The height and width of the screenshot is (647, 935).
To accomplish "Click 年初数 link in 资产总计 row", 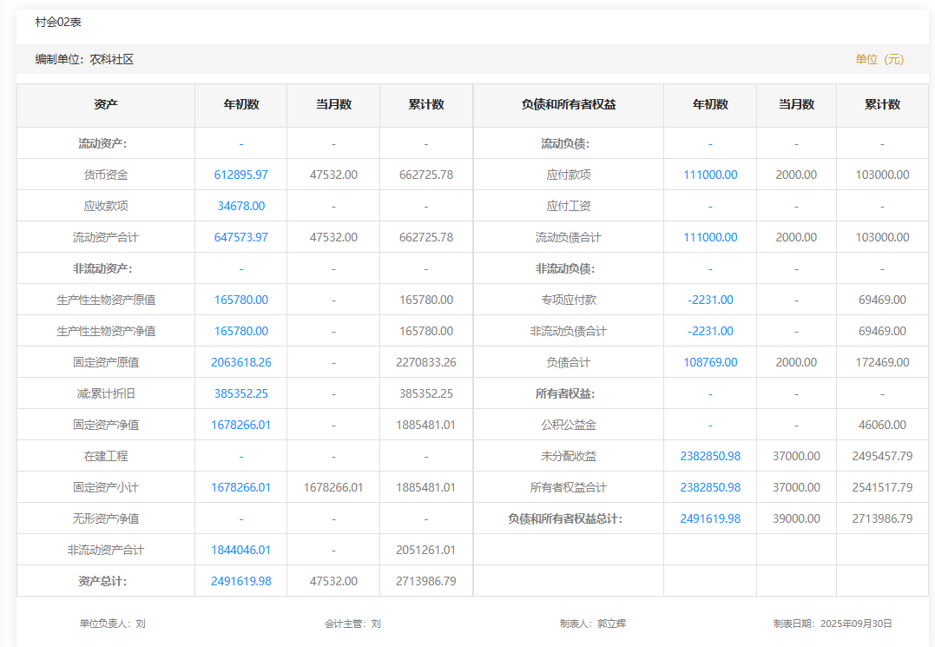I will click(240, 581).
